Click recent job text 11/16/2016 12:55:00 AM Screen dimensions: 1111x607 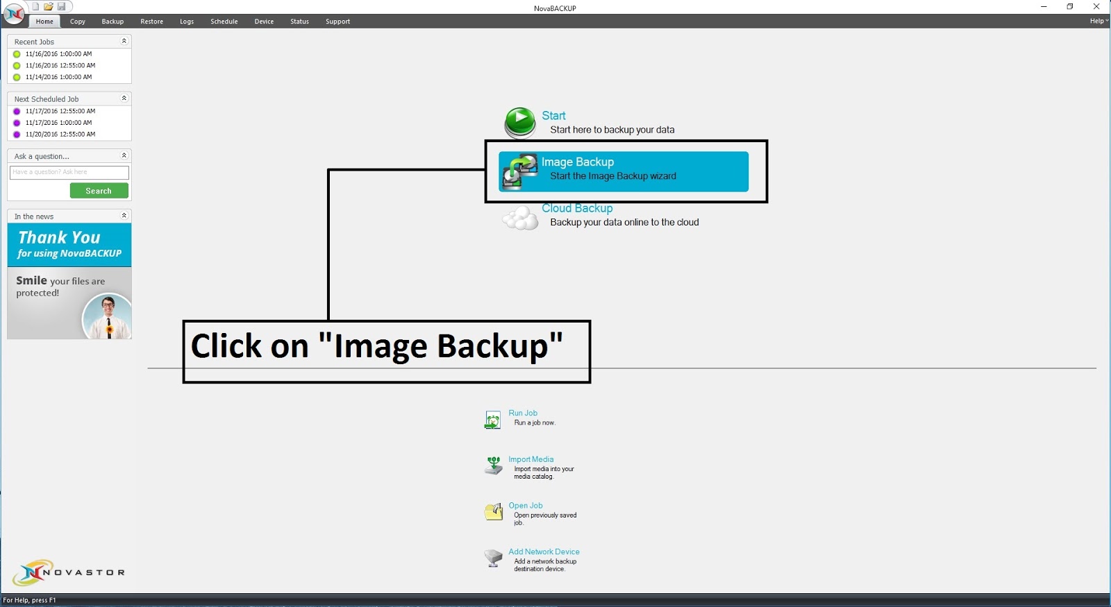pyautogui.click(x=60, y=66)
